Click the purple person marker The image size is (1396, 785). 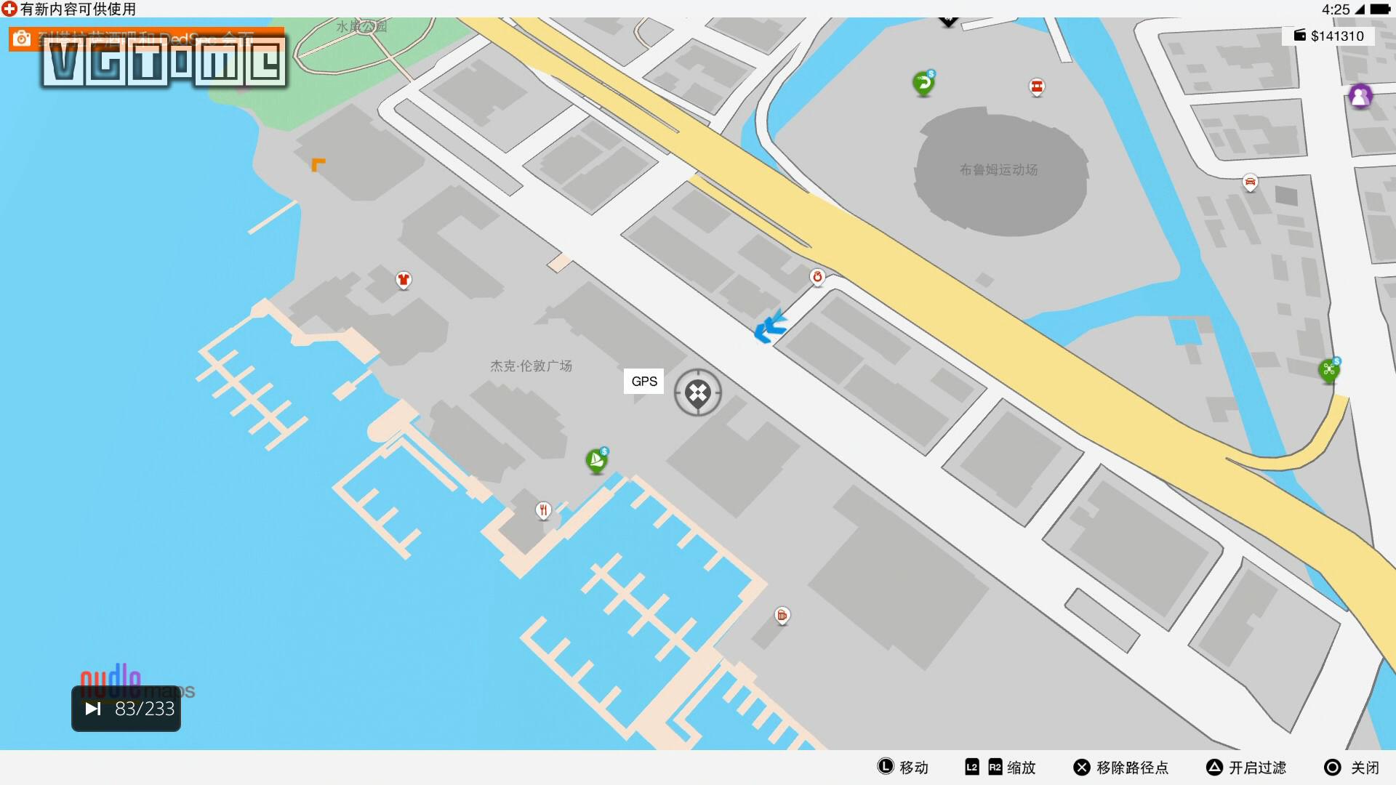(x=1360, y=96)
